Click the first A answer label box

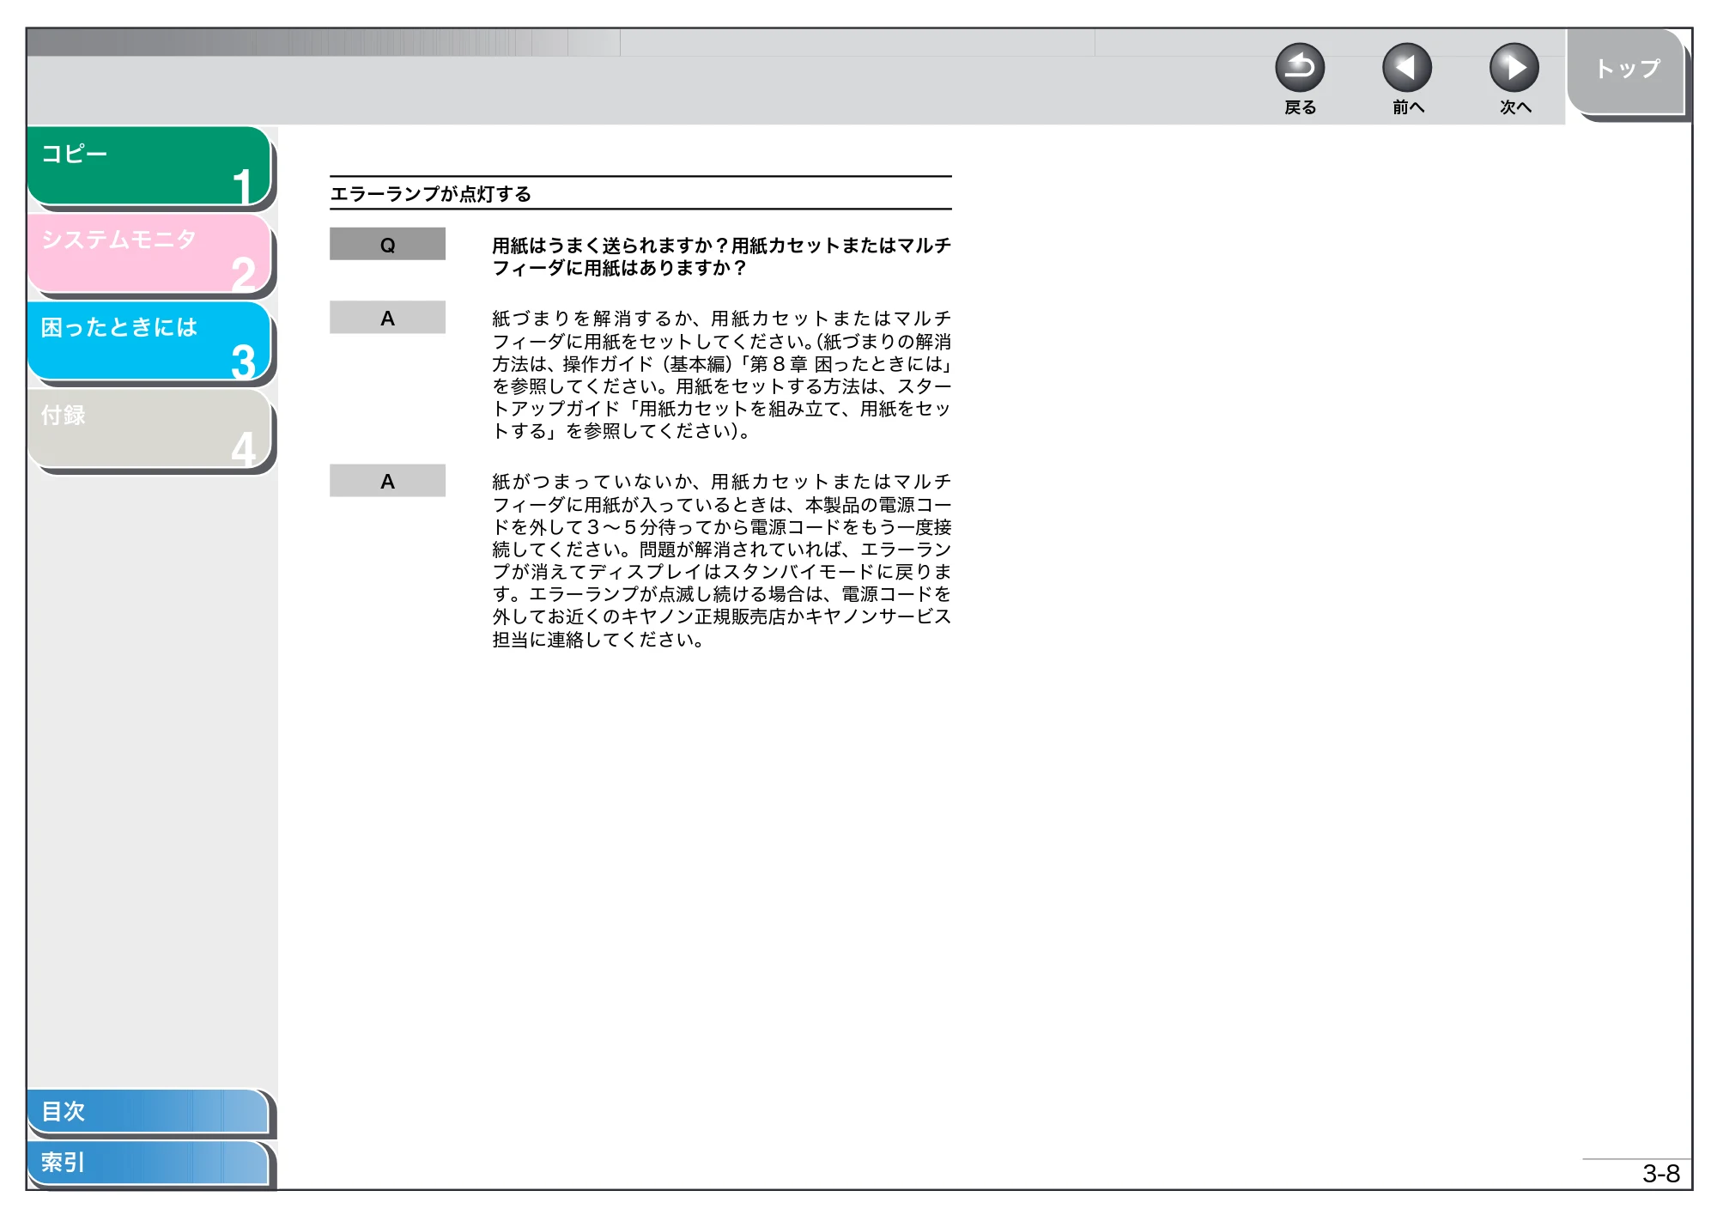tap(387, 318)
